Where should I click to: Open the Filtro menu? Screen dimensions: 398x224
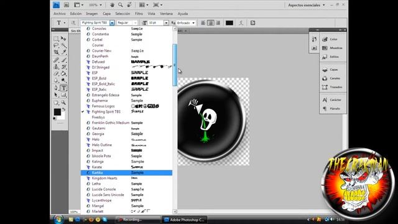139,14
